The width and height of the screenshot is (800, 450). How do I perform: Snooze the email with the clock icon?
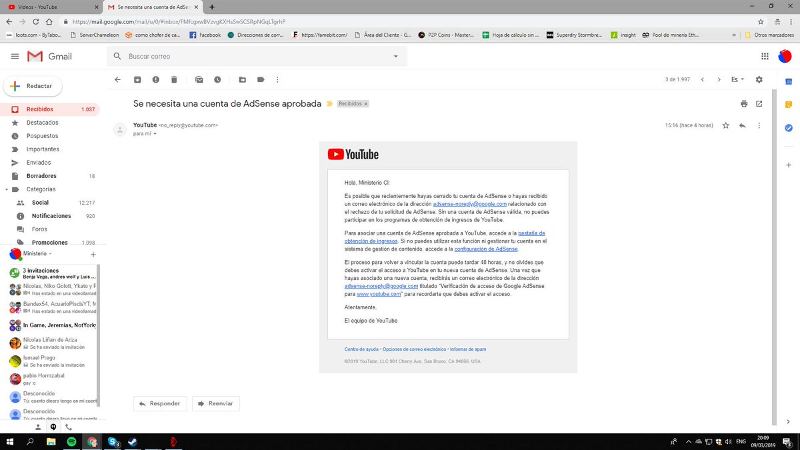[217, 79]
